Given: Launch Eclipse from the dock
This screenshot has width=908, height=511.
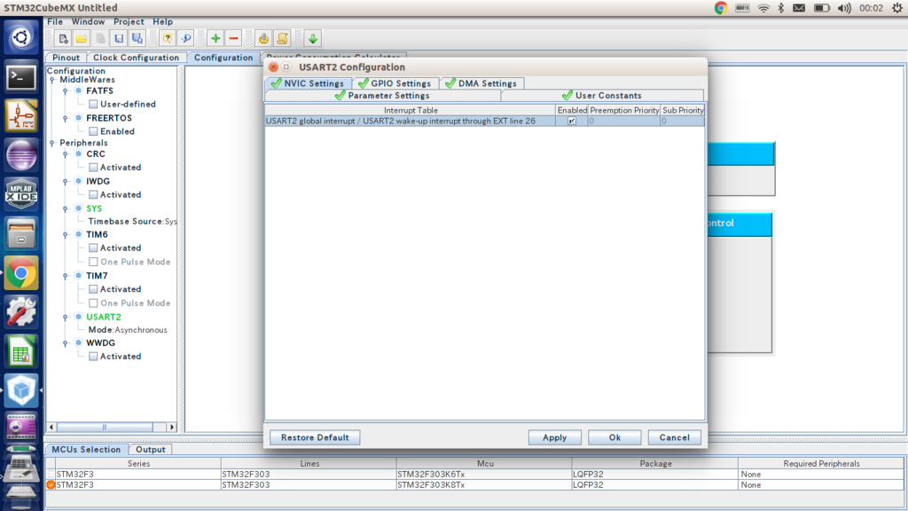Looking at the screenshot, I should (21, 155).
